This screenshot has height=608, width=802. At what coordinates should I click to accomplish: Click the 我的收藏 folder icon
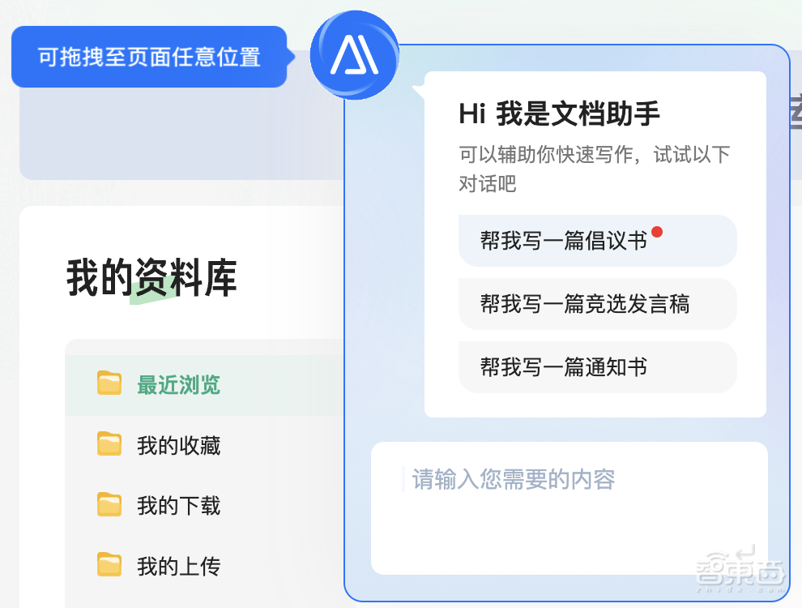tap(110, 445)
